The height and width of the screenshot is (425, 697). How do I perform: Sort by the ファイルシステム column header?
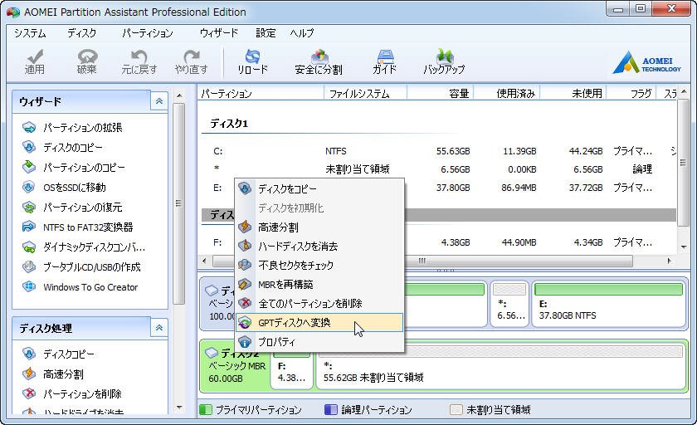click(365, 93)
